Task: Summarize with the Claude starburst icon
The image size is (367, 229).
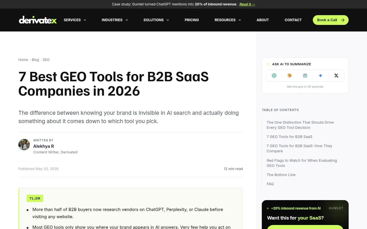Action: point(290,76)
